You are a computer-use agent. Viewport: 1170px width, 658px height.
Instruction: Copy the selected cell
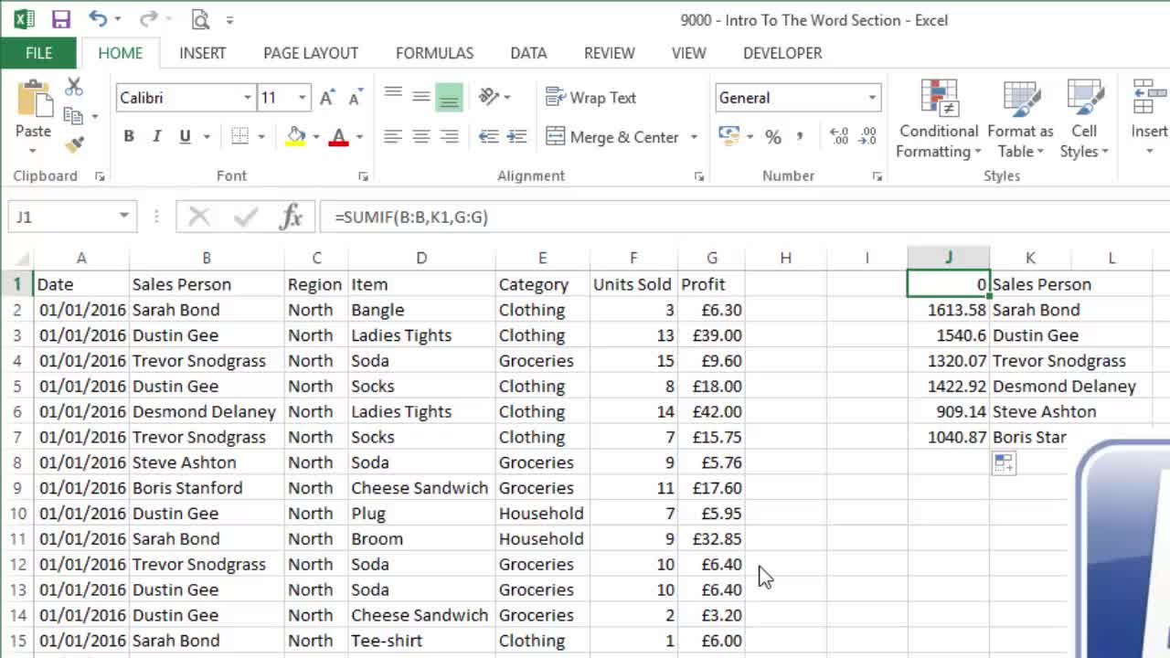pyautogui.click(x=73, y=116)
